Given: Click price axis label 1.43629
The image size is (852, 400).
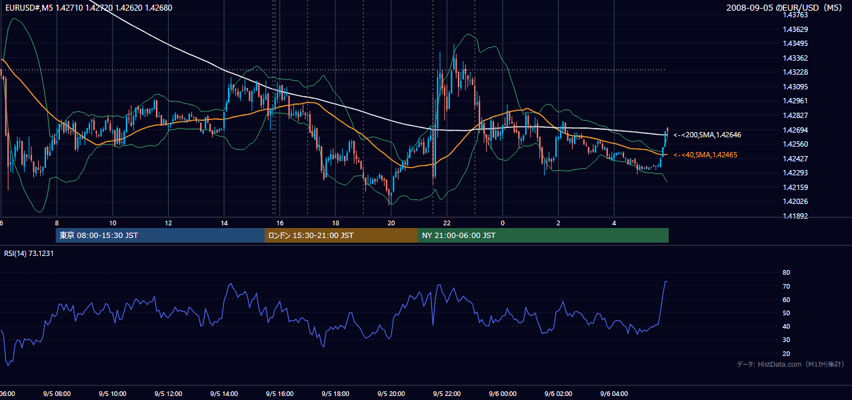Looking at the screenshot, I should coord(797,29).
